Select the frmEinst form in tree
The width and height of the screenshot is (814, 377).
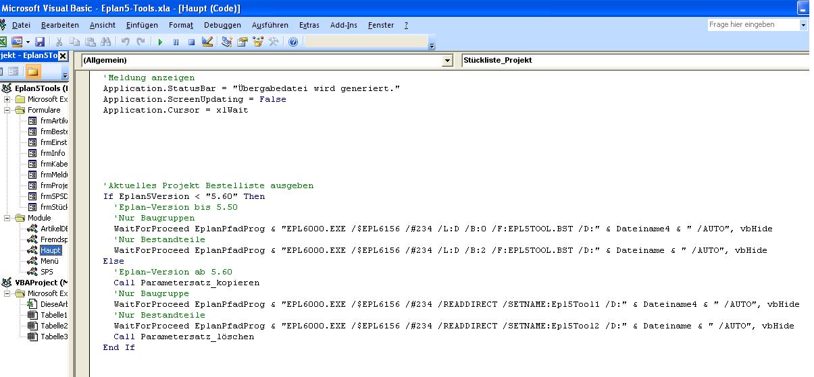tap(53, 142)
